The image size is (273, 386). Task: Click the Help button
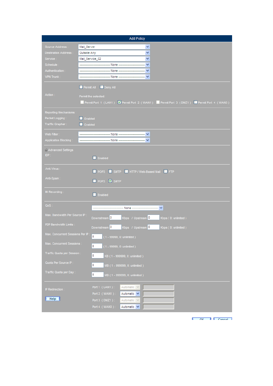(x=53, y=299)
